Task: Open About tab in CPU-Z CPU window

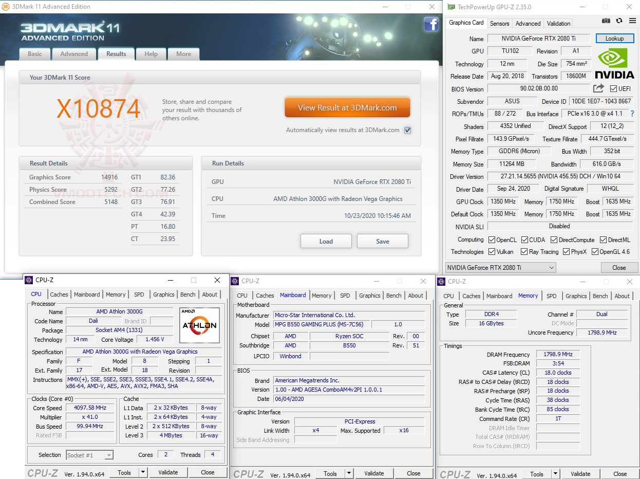Action: point(210,294)
